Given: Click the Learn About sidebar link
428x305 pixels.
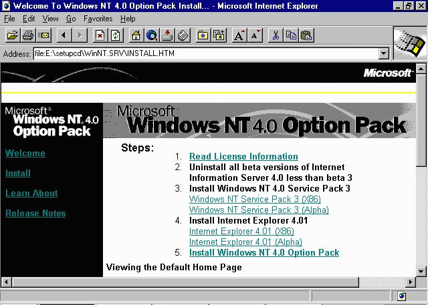Looking at the screenshot, I should [31, 194].
